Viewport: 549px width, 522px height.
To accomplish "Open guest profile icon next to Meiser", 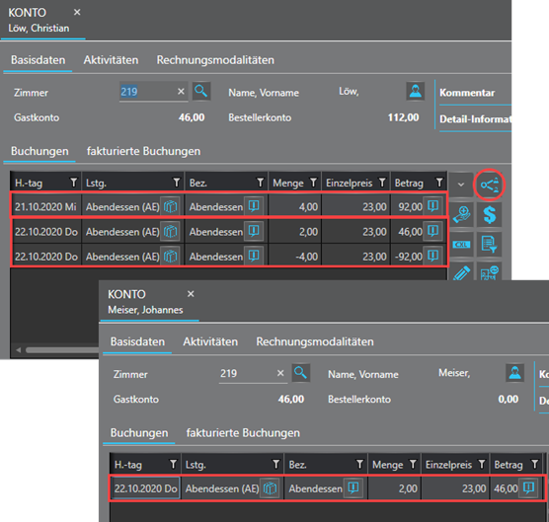I will click(514, 373).
